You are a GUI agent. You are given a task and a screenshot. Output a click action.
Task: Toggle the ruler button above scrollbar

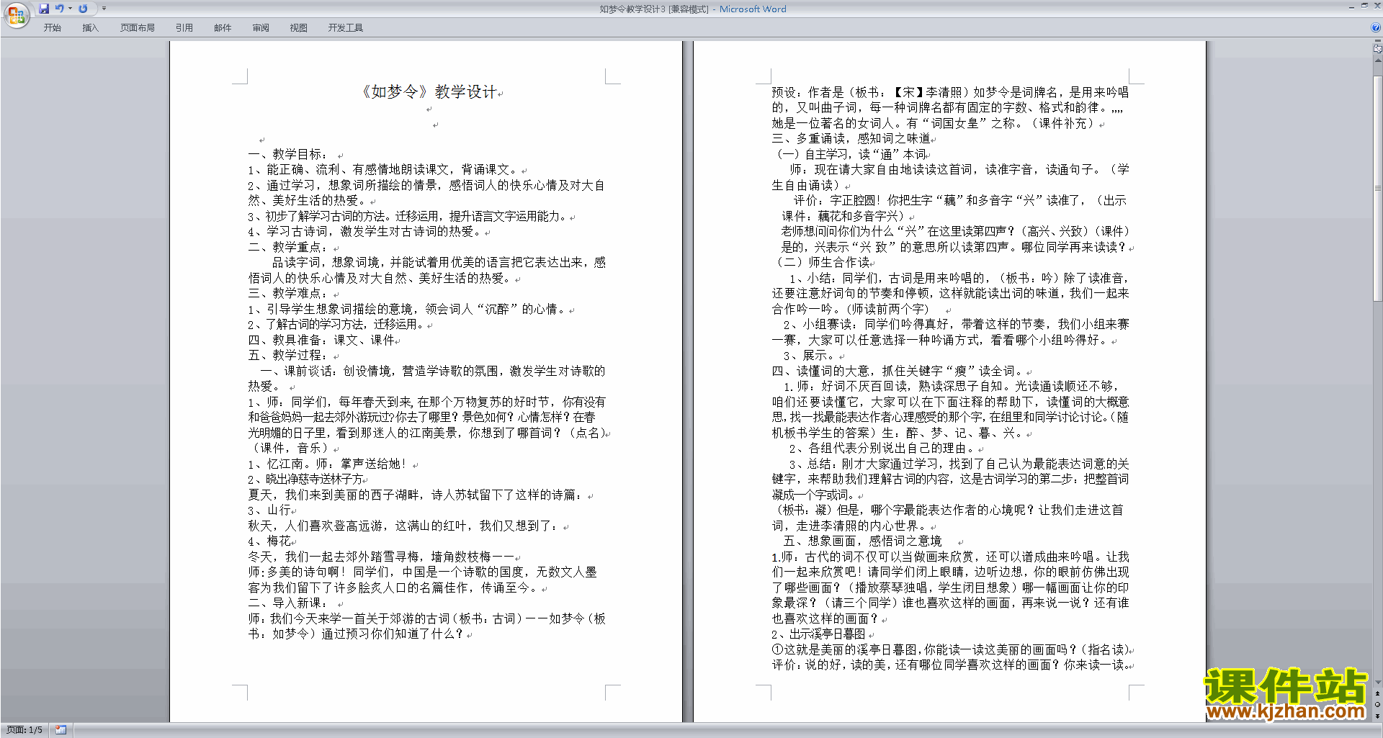pyautogui.click(x=1377, y=49)
